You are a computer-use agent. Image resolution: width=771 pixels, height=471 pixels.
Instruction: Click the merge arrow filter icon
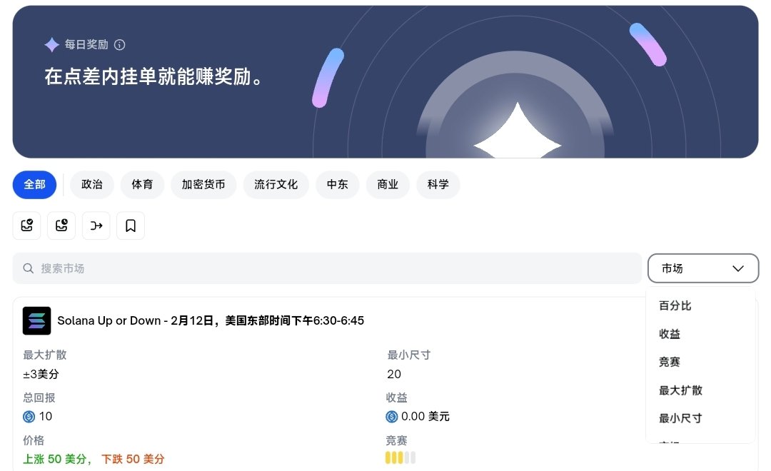(x=96, y=226)
